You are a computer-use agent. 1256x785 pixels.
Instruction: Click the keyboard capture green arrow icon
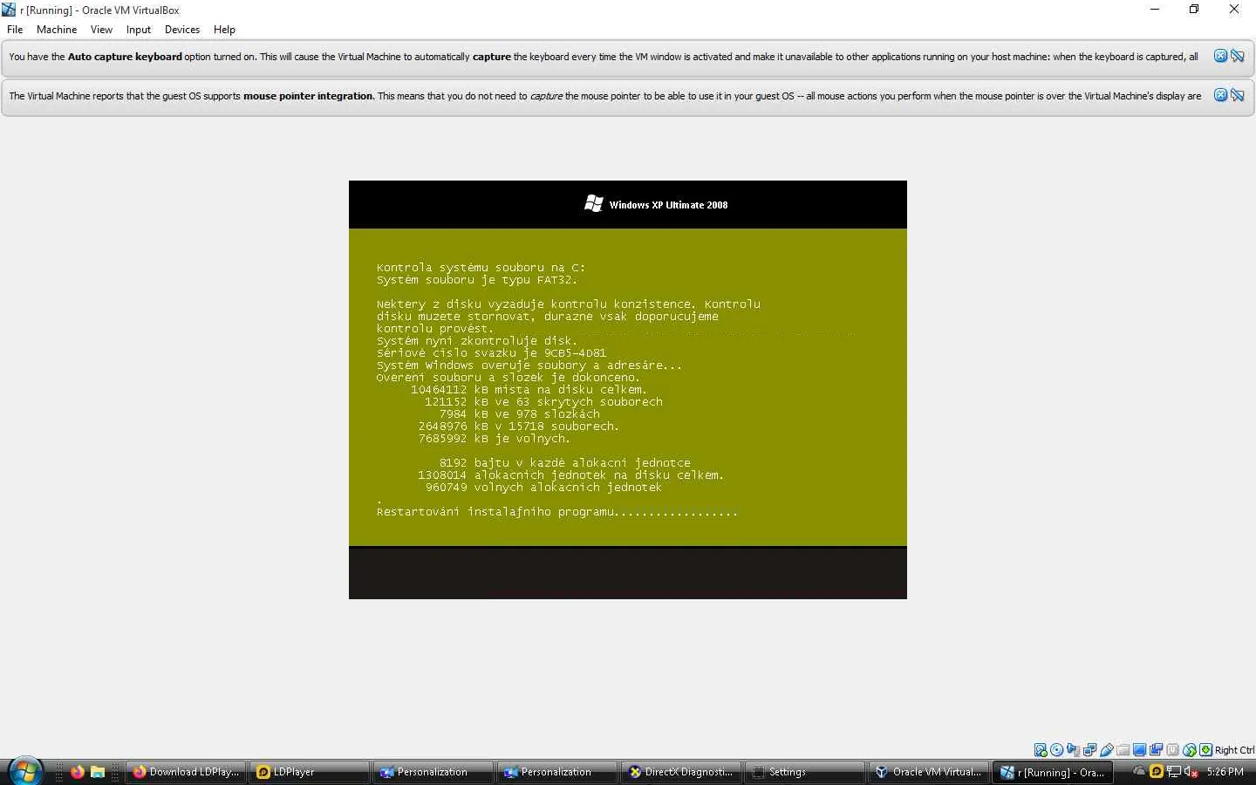(1205, 750)
